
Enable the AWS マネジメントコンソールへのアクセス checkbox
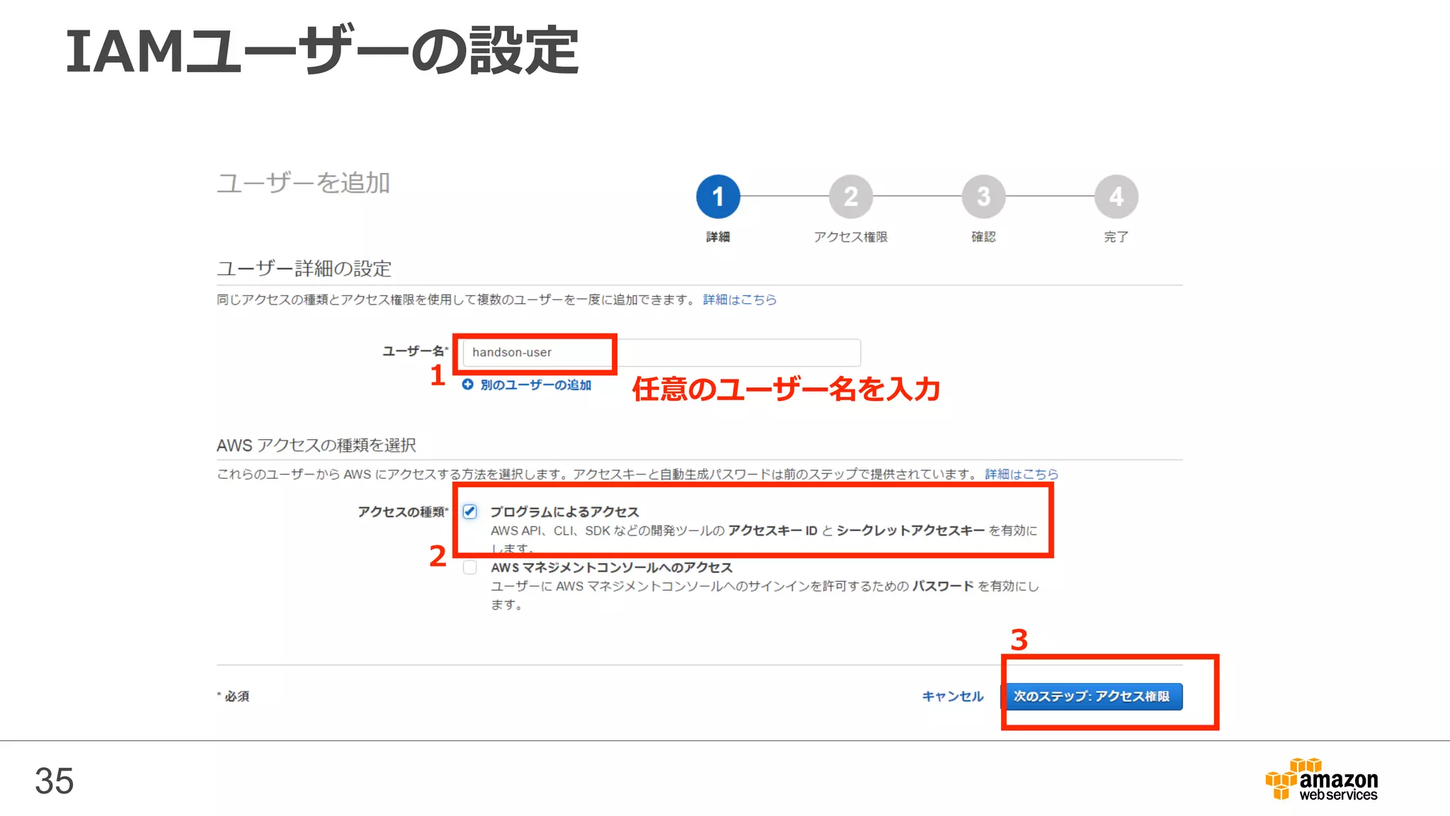pos(470,567)
